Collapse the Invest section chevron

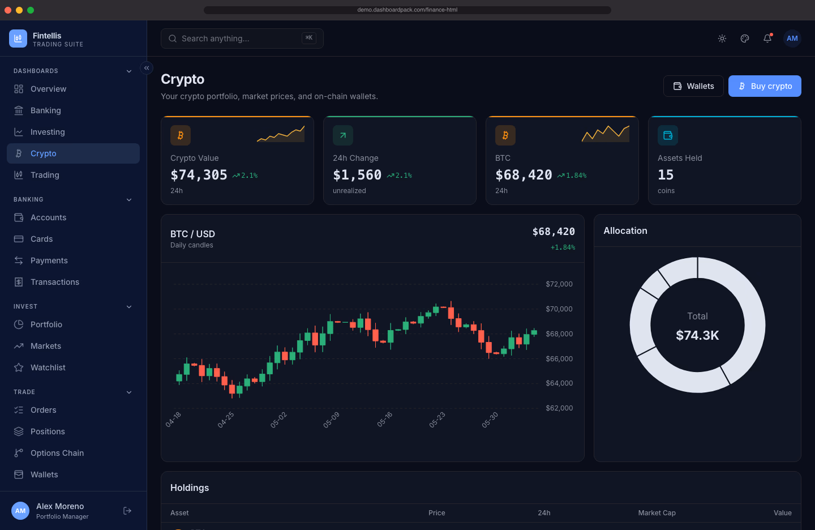click(129, 307)
